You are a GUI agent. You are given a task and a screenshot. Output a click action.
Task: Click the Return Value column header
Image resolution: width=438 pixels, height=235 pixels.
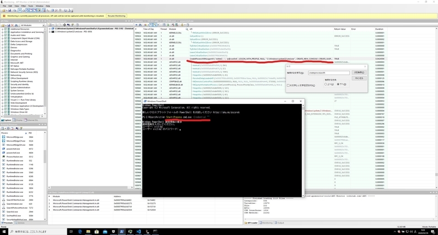[340, 29]
